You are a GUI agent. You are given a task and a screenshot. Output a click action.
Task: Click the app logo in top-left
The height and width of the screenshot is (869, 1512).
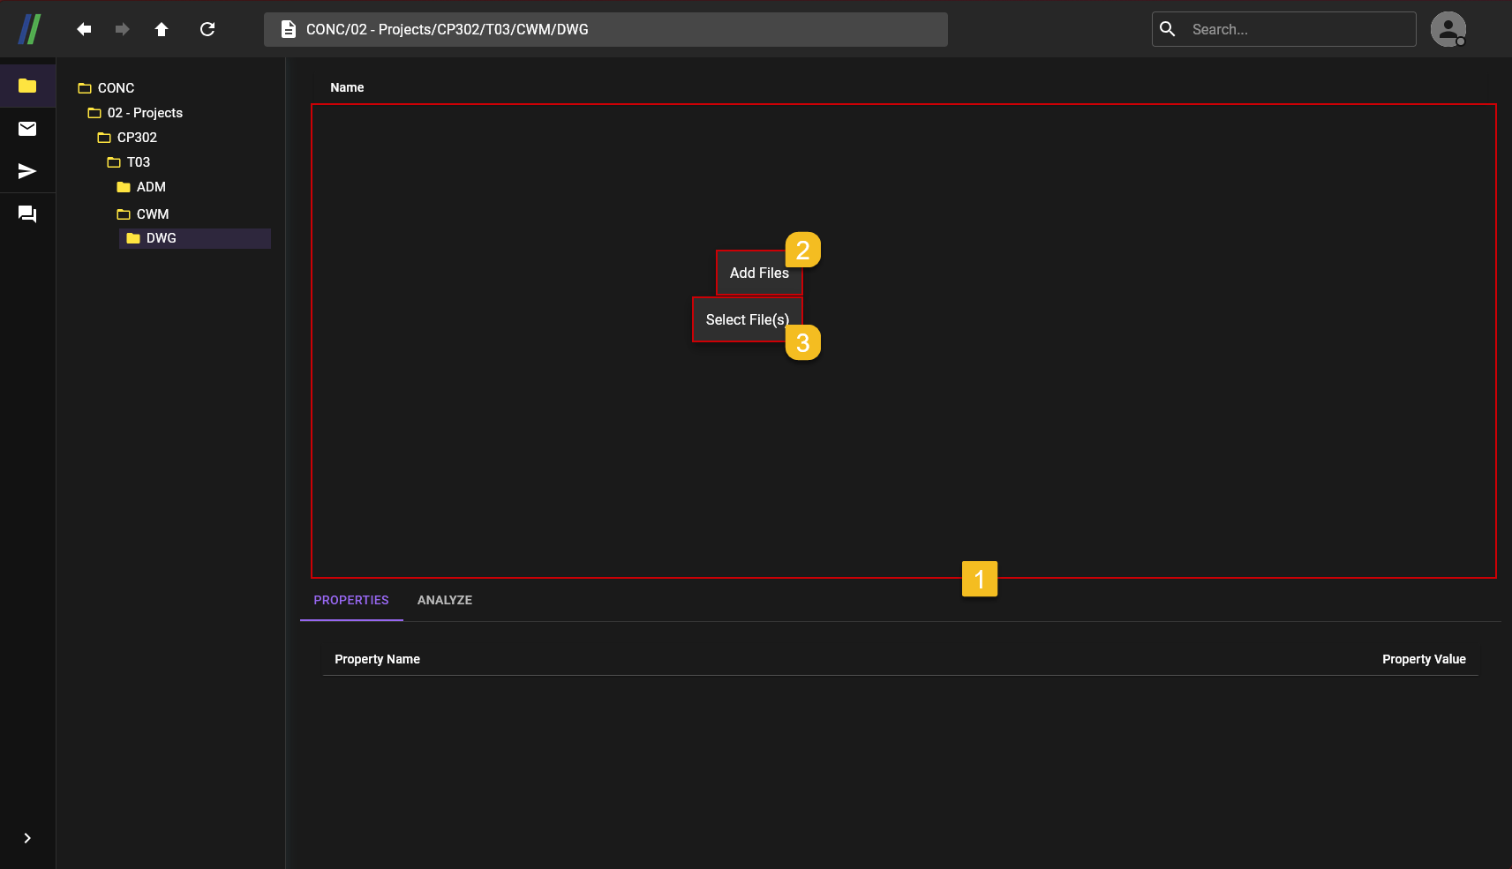[x=30, y=29]
